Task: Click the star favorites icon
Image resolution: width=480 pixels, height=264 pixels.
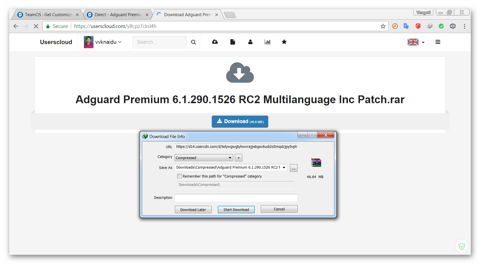Action: (284, 42)
